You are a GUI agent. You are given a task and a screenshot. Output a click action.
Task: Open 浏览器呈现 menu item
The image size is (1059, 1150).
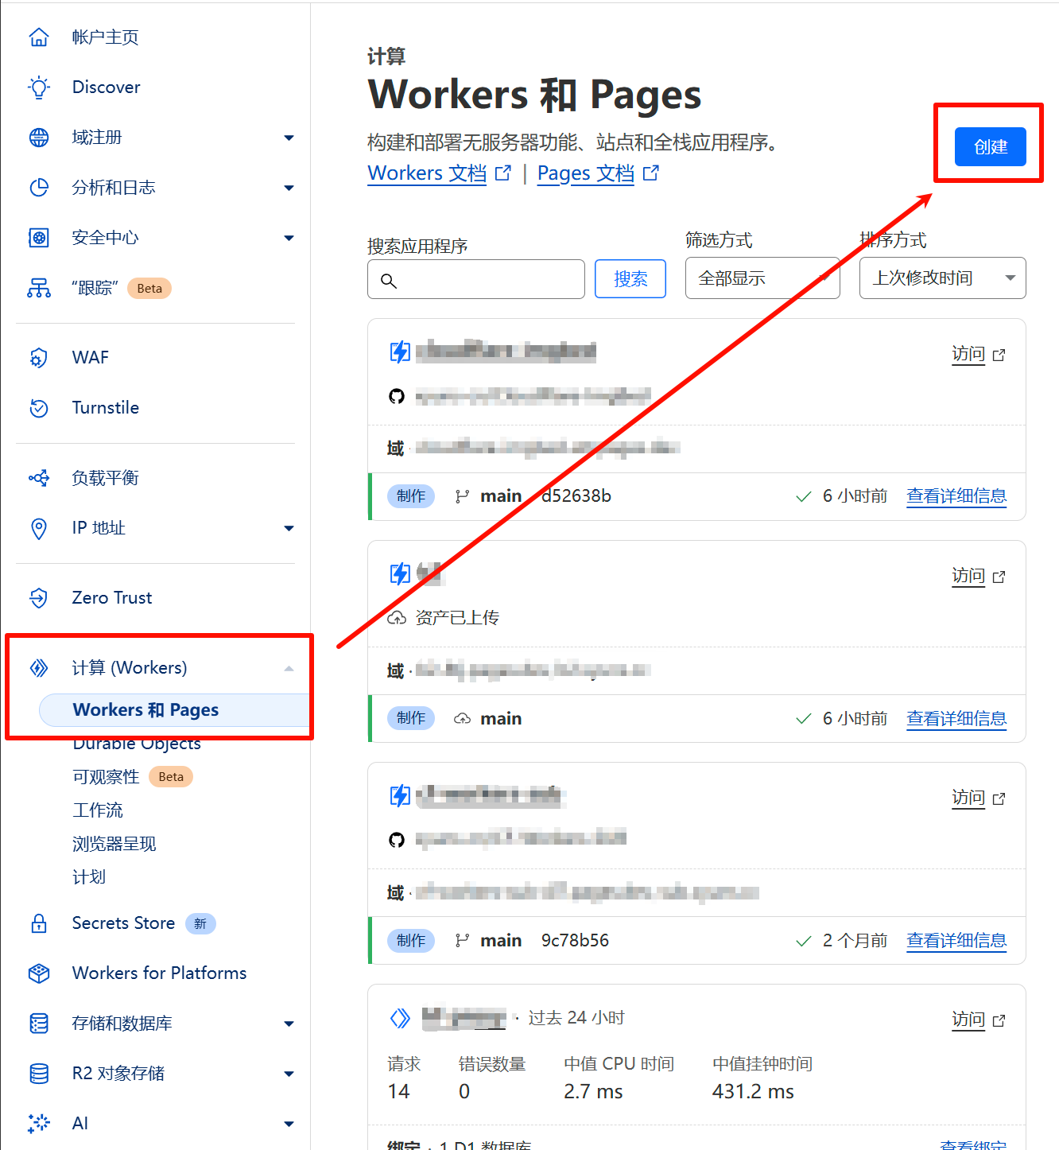click(x=114, y=844)
